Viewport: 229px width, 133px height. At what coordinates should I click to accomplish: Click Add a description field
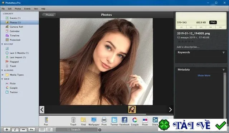188,47
